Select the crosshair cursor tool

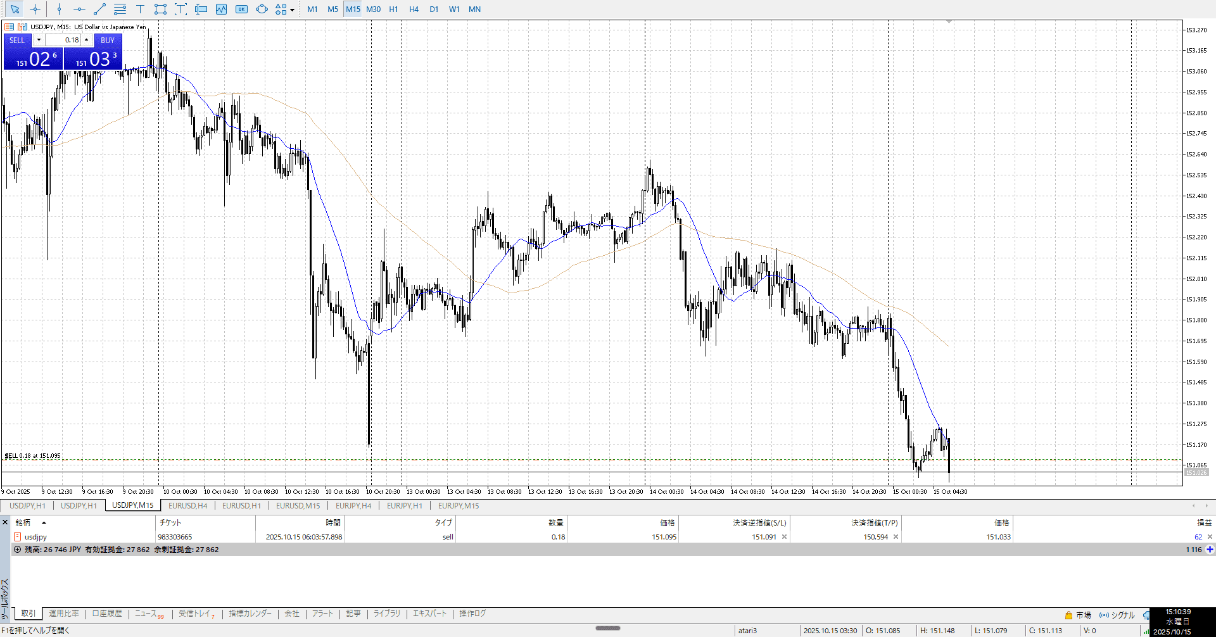(x=35, y=9)
